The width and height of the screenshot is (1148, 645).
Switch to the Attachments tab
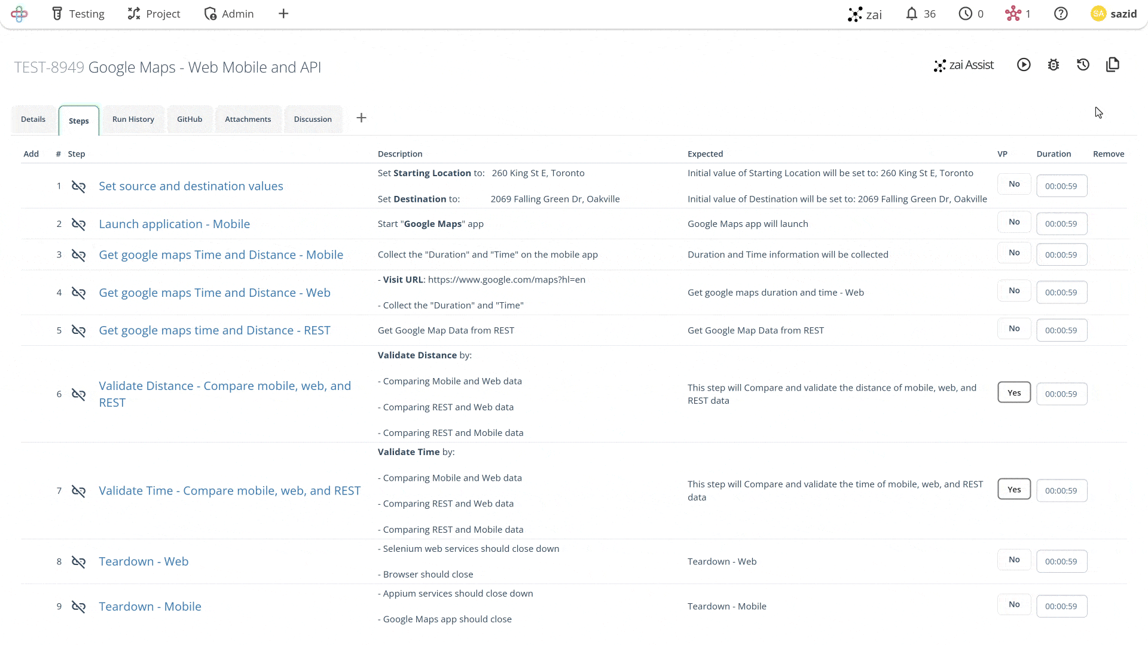[x=248, y=119]
